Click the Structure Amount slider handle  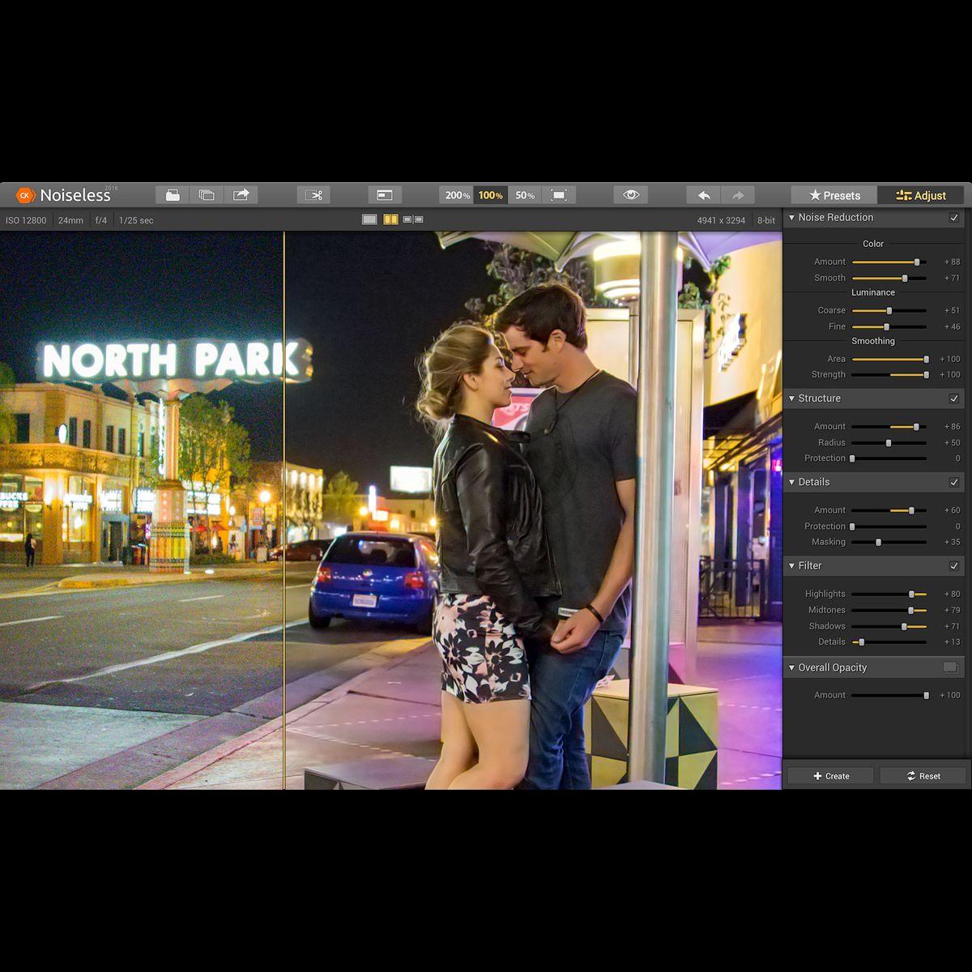[x=916, y=427]
